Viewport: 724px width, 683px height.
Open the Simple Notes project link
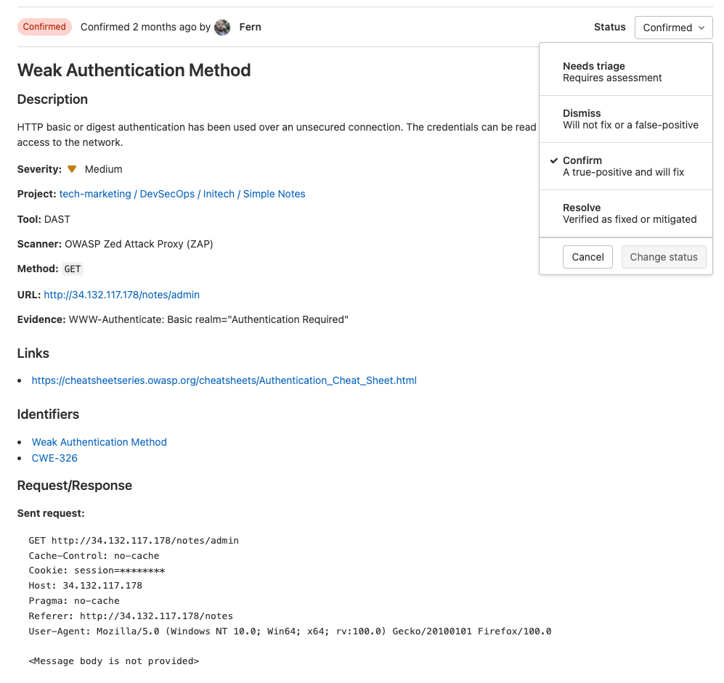pos(274,194)
